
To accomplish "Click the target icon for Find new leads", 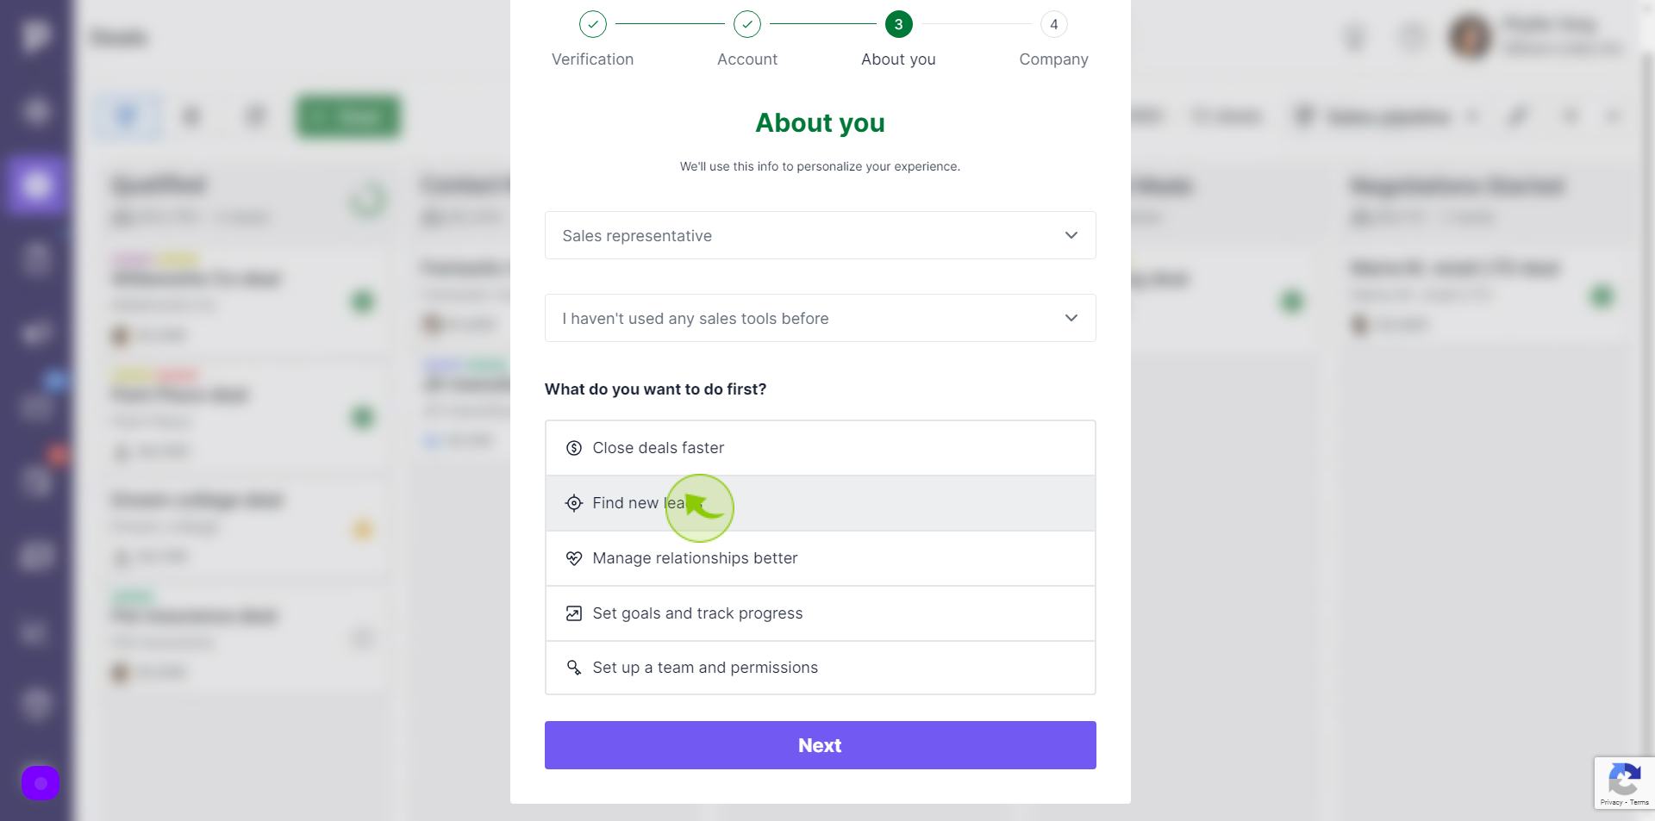I will click(574, 503).
